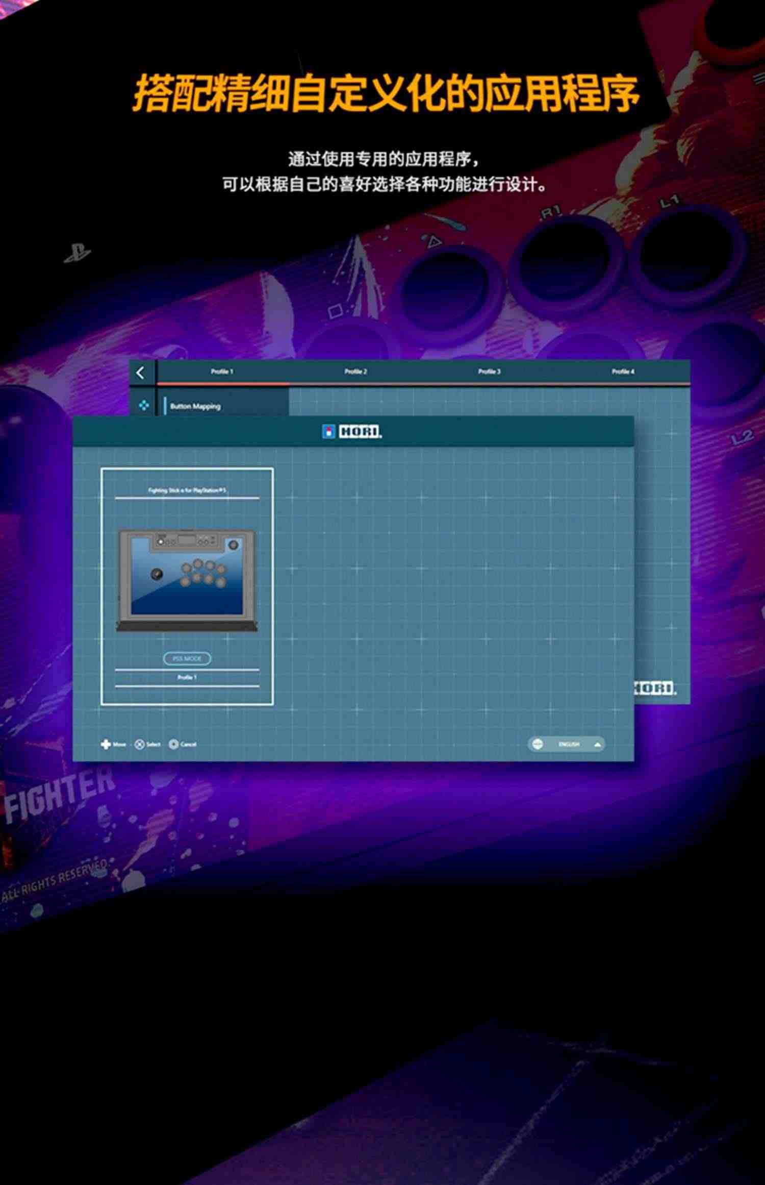Select the fighting stick device image
Image resolution: width=765 pixels, height=1185 pixels.
(187, 580)
